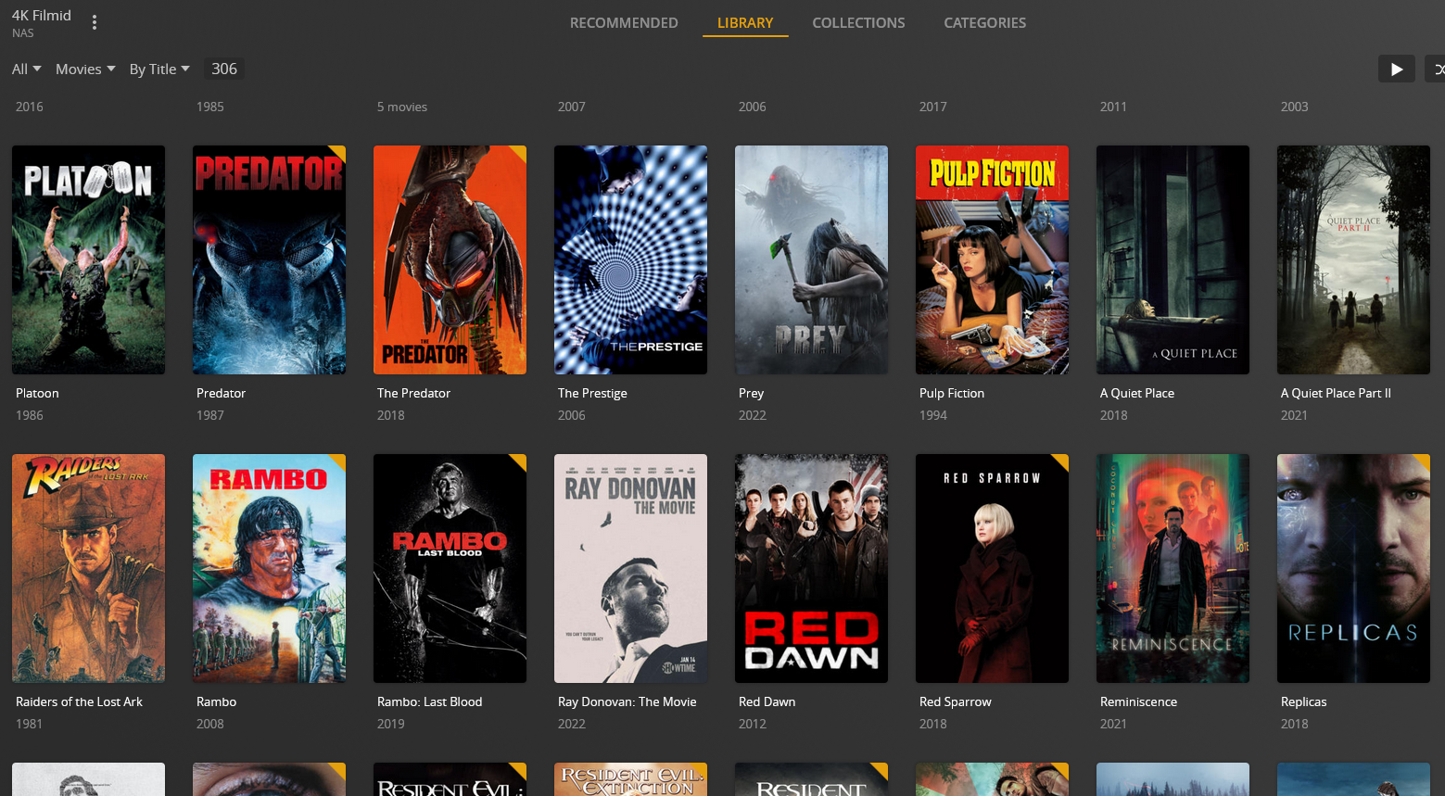Open The Predator 2018 poster
The width and height of the screenshot is (1445, 796).
tap(450, 259)
